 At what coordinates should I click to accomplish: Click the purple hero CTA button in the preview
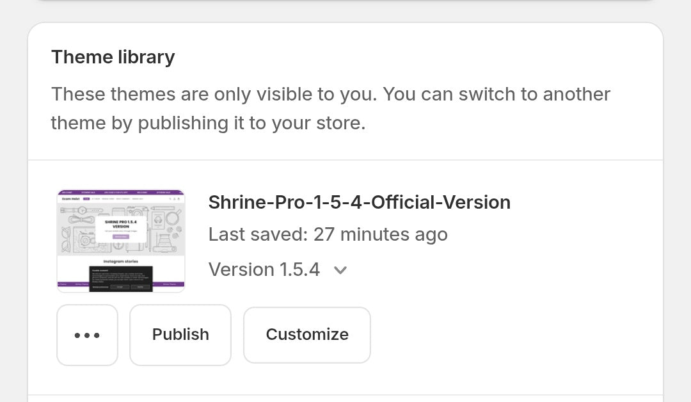click(121, 237)
